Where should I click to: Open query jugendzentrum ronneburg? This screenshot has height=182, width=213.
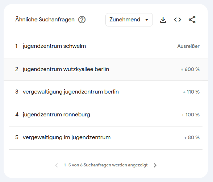pyautogui.click(x=57, y=115)
